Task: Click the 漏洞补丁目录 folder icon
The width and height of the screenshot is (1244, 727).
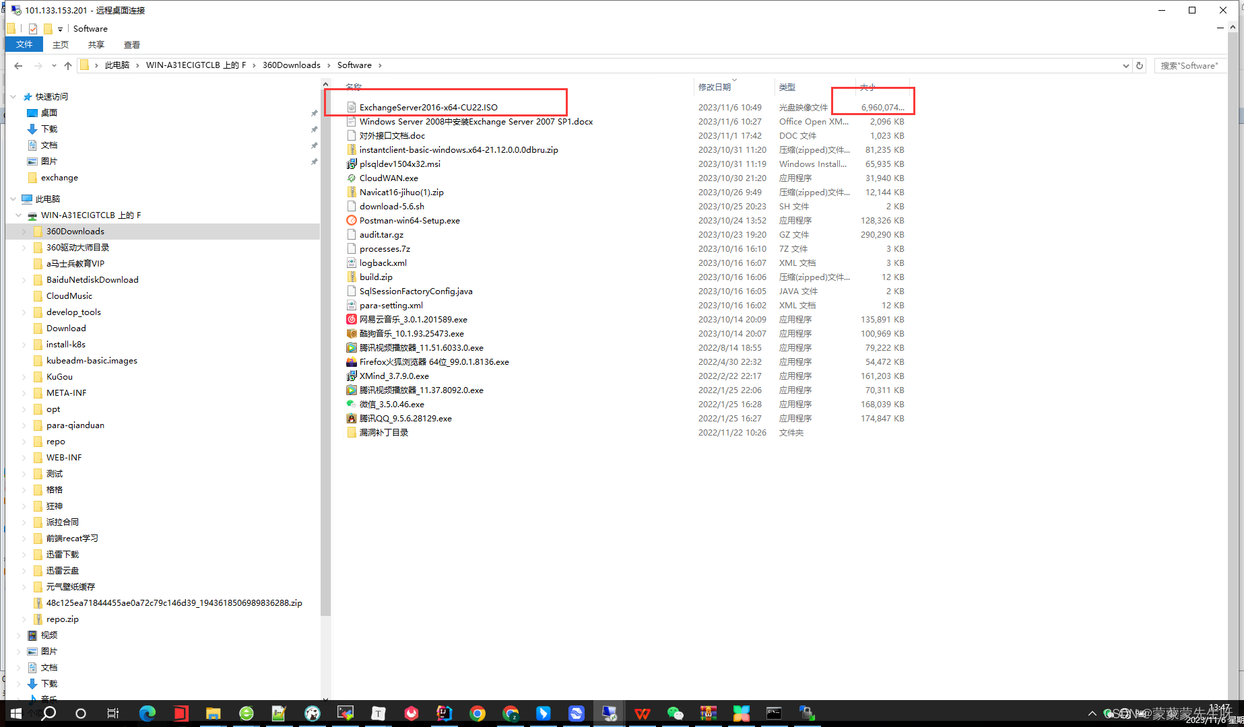Action: click(x=352, y=432)
